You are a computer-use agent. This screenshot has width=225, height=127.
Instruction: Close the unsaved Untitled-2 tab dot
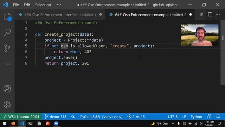pyautogui.click(x=191, y=14)
